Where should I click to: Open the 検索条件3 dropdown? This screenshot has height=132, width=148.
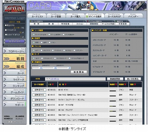point(64,68)
